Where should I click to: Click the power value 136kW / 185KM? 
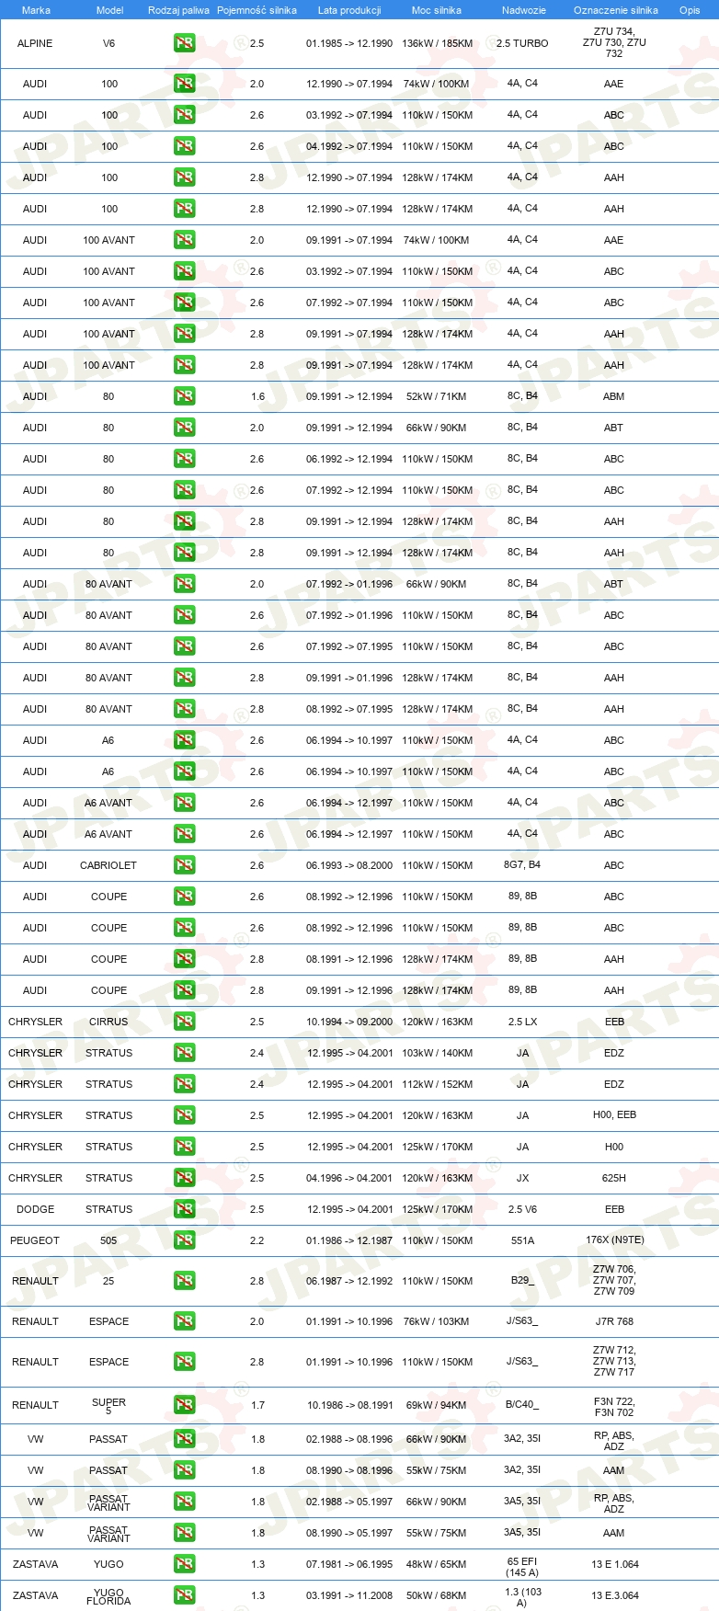click(437, 43)
